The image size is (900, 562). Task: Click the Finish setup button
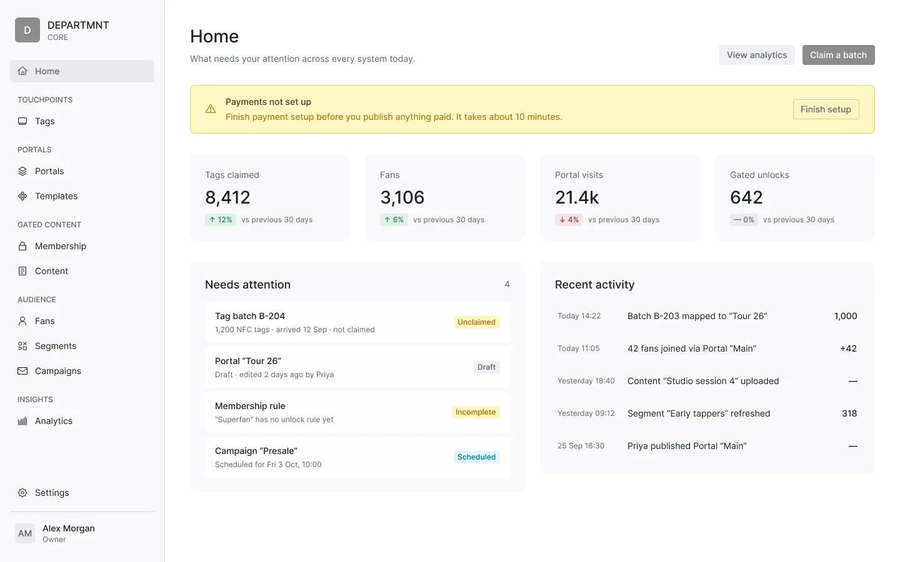[x=826, y=109]
